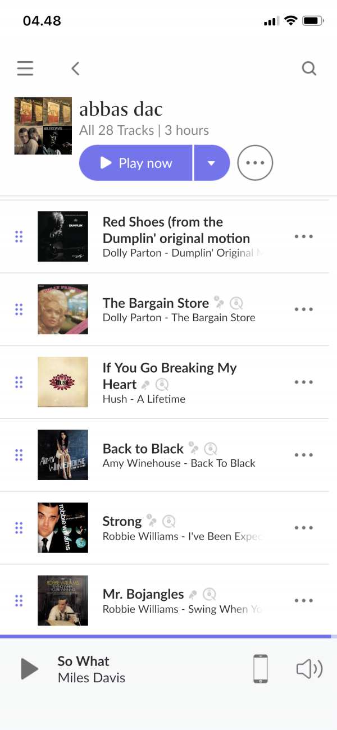Open search with the magnifier icon
The height and width of the screenshot is (730, 337).
coord(309,69)
